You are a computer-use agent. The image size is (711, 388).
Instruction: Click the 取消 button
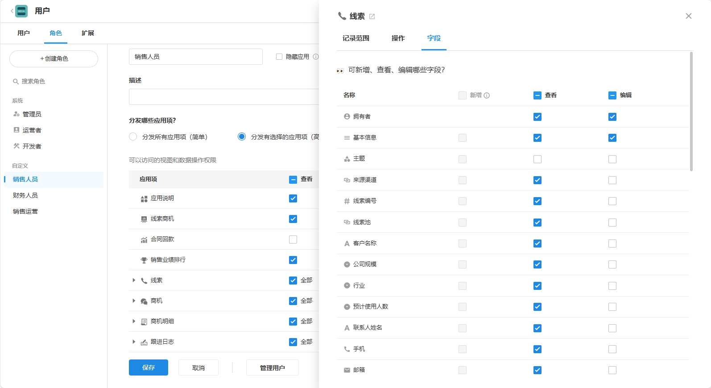[198, 367]
